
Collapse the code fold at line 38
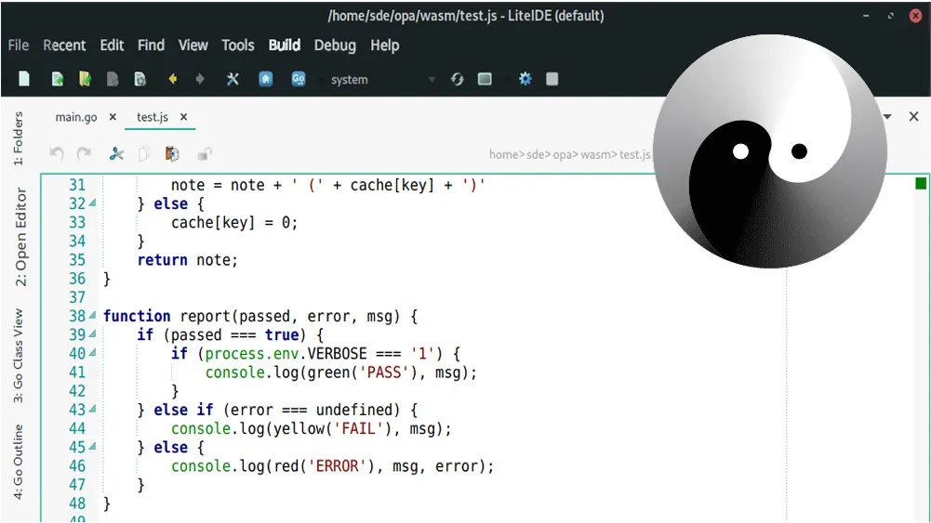pyautogui.click(x=92, y=317)
